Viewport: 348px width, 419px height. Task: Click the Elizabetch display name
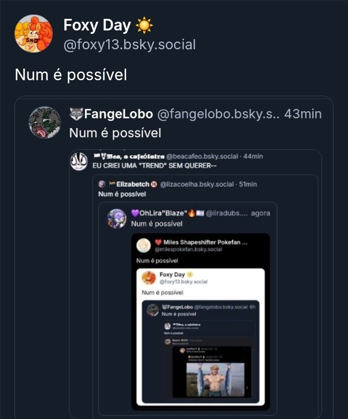tap(132, 185)
